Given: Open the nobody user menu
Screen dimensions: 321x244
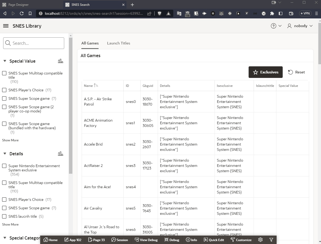Looking at the screenshot, I should [x=300, y=26].
